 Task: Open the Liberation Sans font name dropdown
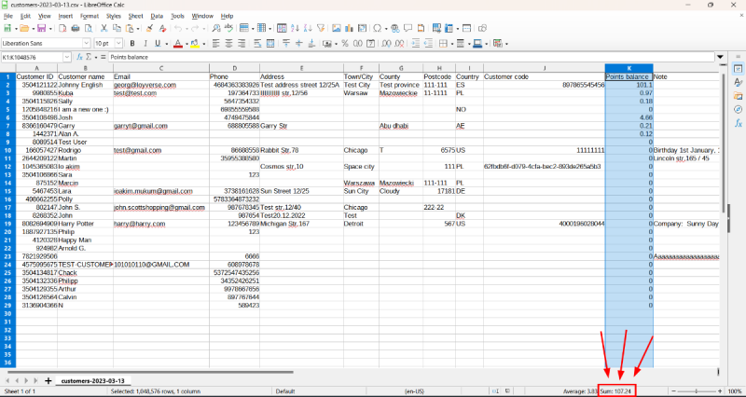pos(86,43)
